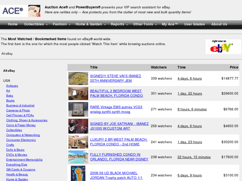Click the Watchers column header

click(159, 67)
